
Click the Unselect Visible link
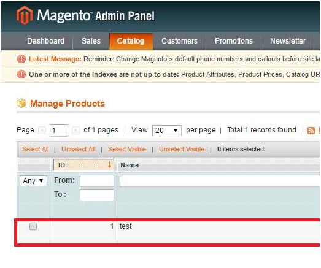[x=182, y=149]
